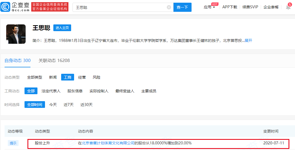Viewport: 295px width, 150px height.
Task: Click the 变更时间 column header
Action: pos(271,131)
